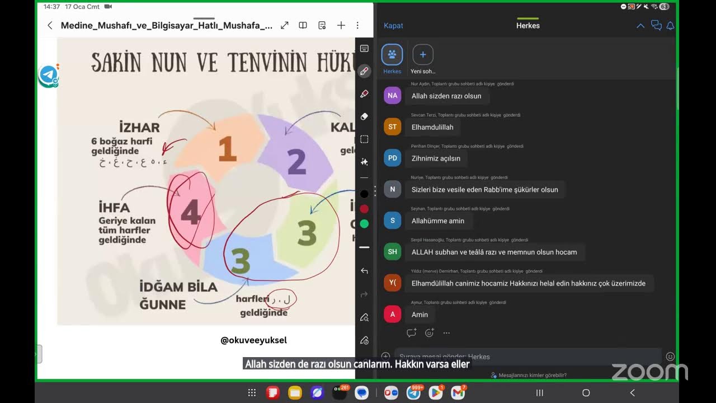Add emoji reaction under Aynur's message
This screenshot has height=403, width=716.
tap(429, 332)
